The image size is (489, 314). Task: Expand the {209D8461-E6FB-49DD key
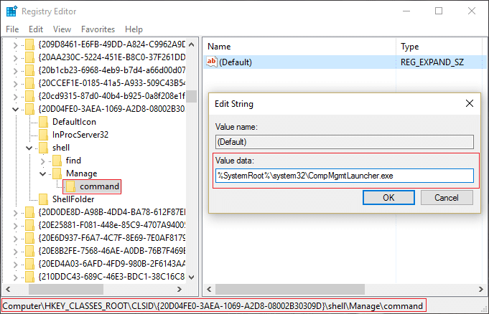(x=15, y=45)
